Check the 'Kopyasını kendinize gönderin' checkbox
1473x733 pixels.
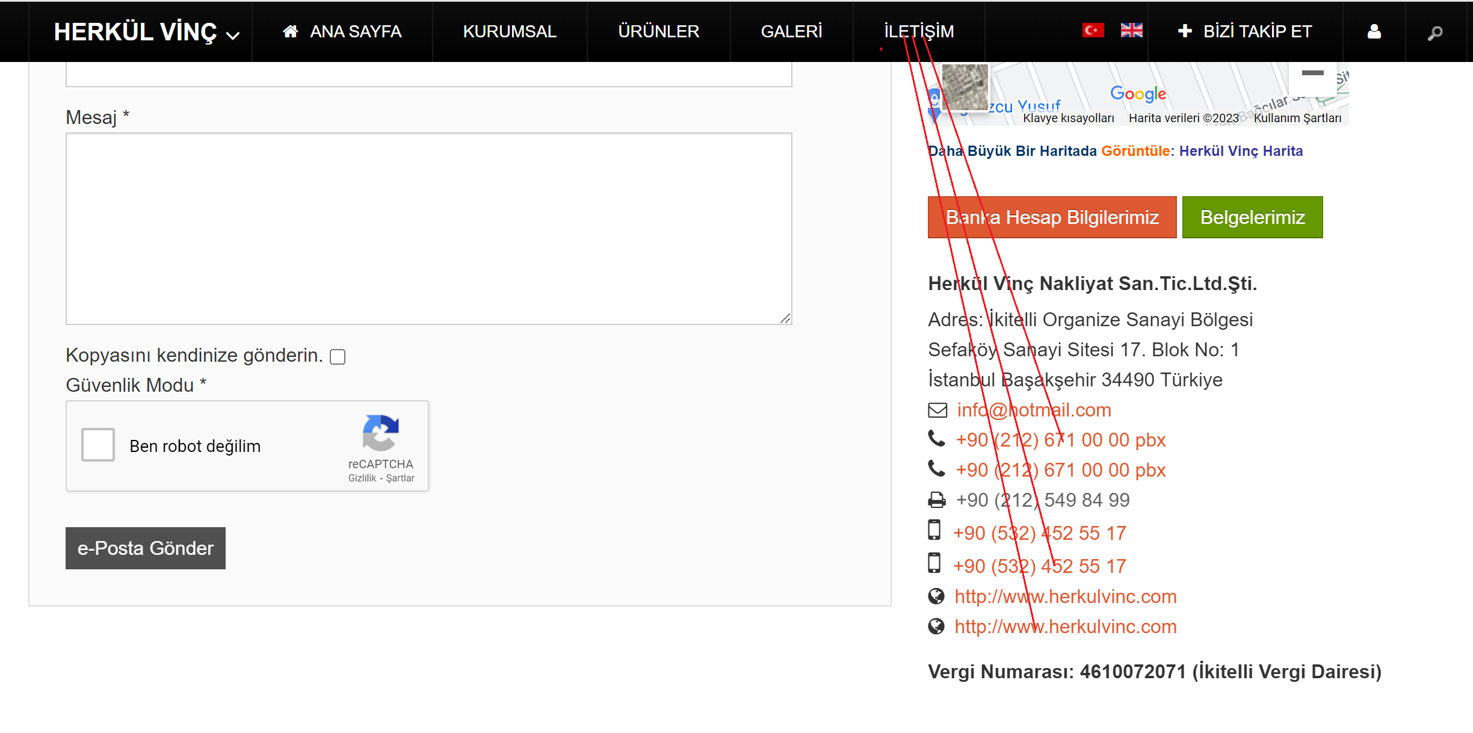pos(338,357)
